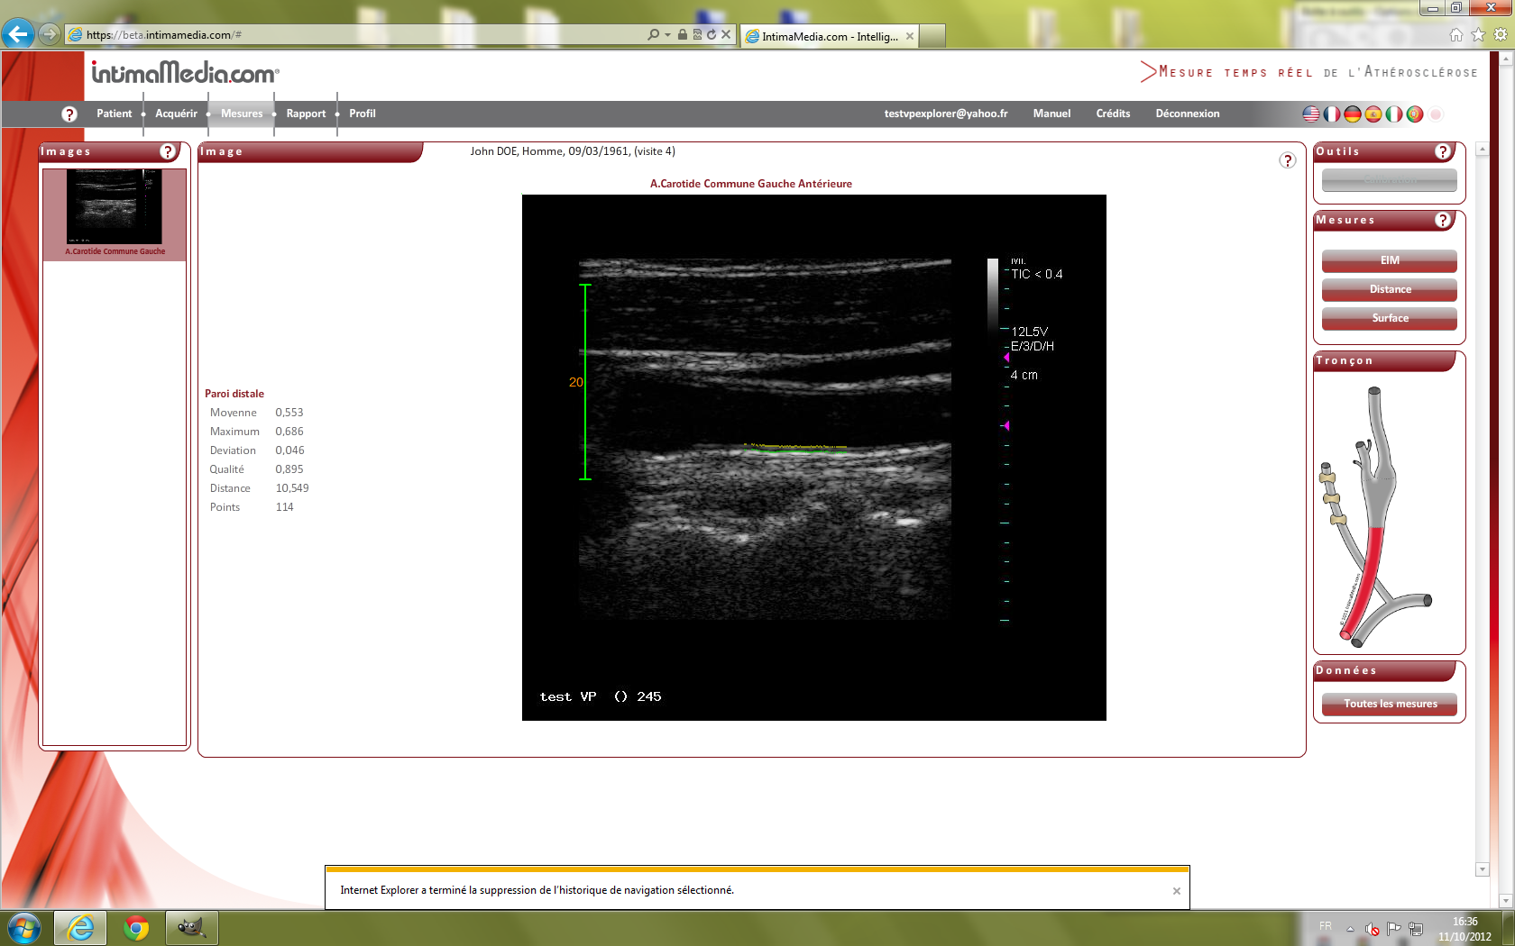Expand the address bar search dropdown arrow
Screen dimensions: 1515x946
pyautogui.click(x=667, y=35)
